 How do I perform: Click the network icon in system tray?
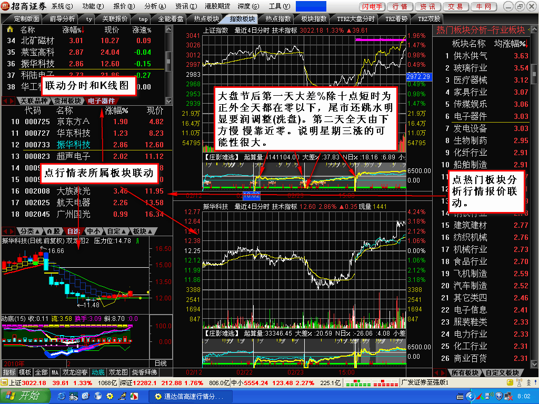coord(508,396)
